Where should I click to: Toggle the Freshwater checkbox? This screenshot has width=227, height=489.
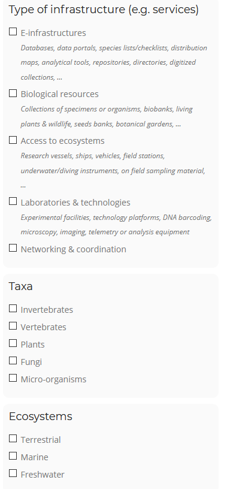click(x=13, y=473)
